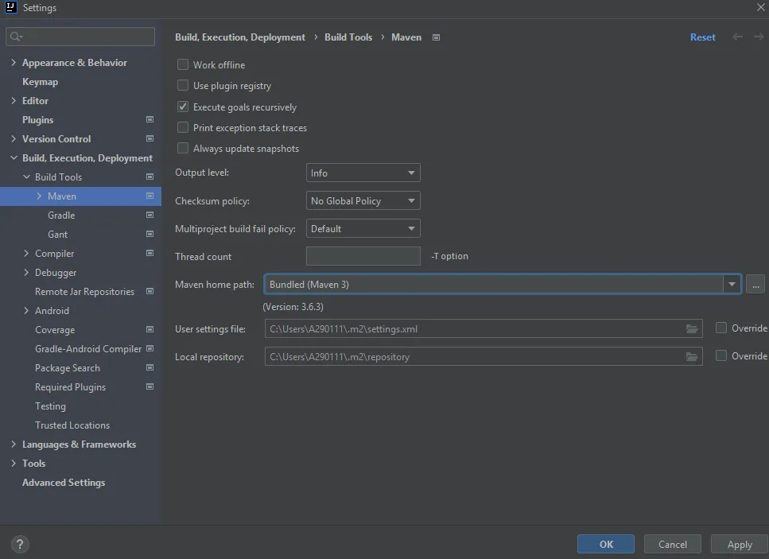The width and height of the screenshot is (769, 559).
Task: Click the forward arrow next to Reset
Action: click(758, 37)
